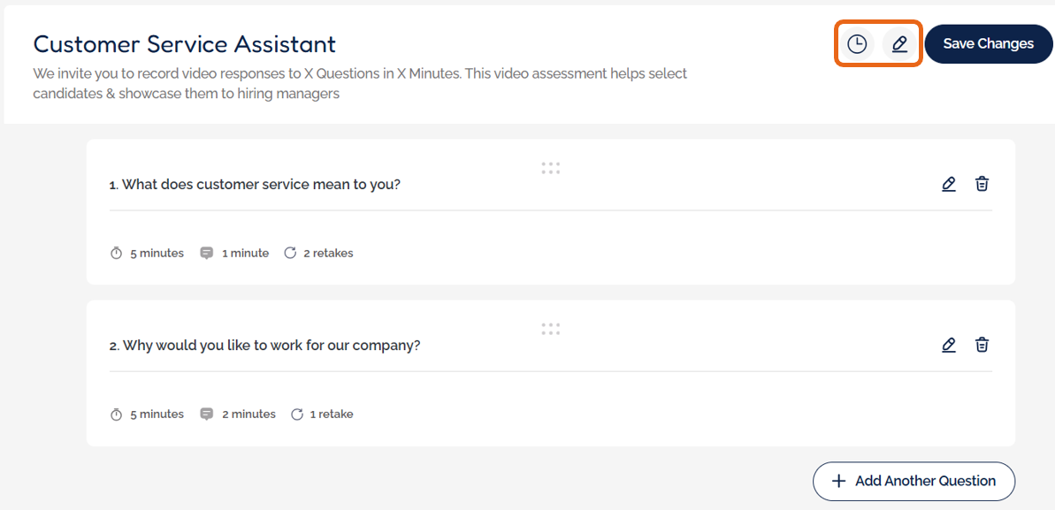
Task: Delete question 2 with the trash icon
Action: [982, 345]
